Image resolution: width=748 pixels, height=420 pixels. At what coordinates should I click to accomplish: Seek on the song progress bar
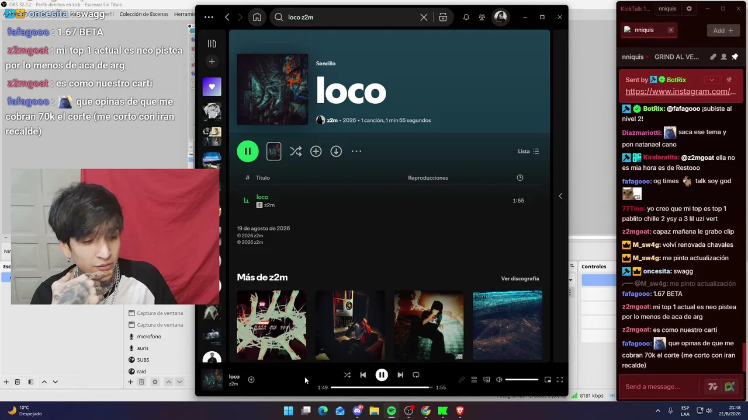coord(382,387)
